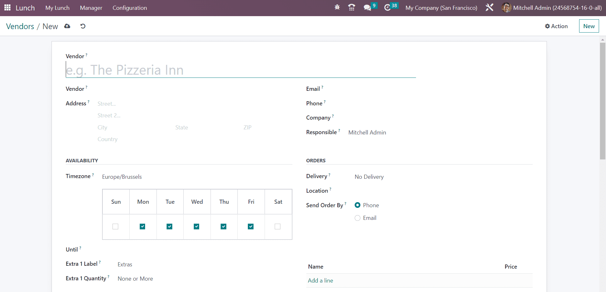Uncheck the Tue availability checkbox

pos(169,227)
